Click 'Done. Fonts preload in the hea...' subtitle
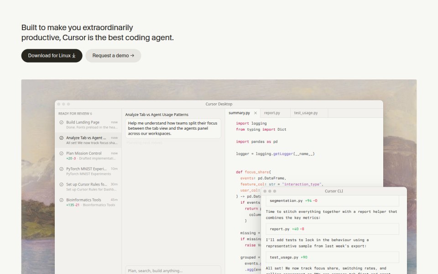The width and height of the screenshot is (438, 274). (92, 127)
